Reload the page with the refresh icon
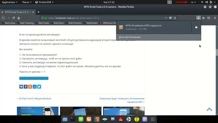Screen dimensions: 218x123 14,18
